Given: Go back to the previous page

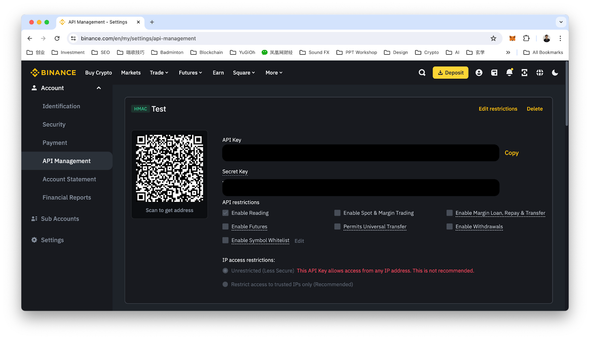Looking at the screenshot, I should [30, 38].
